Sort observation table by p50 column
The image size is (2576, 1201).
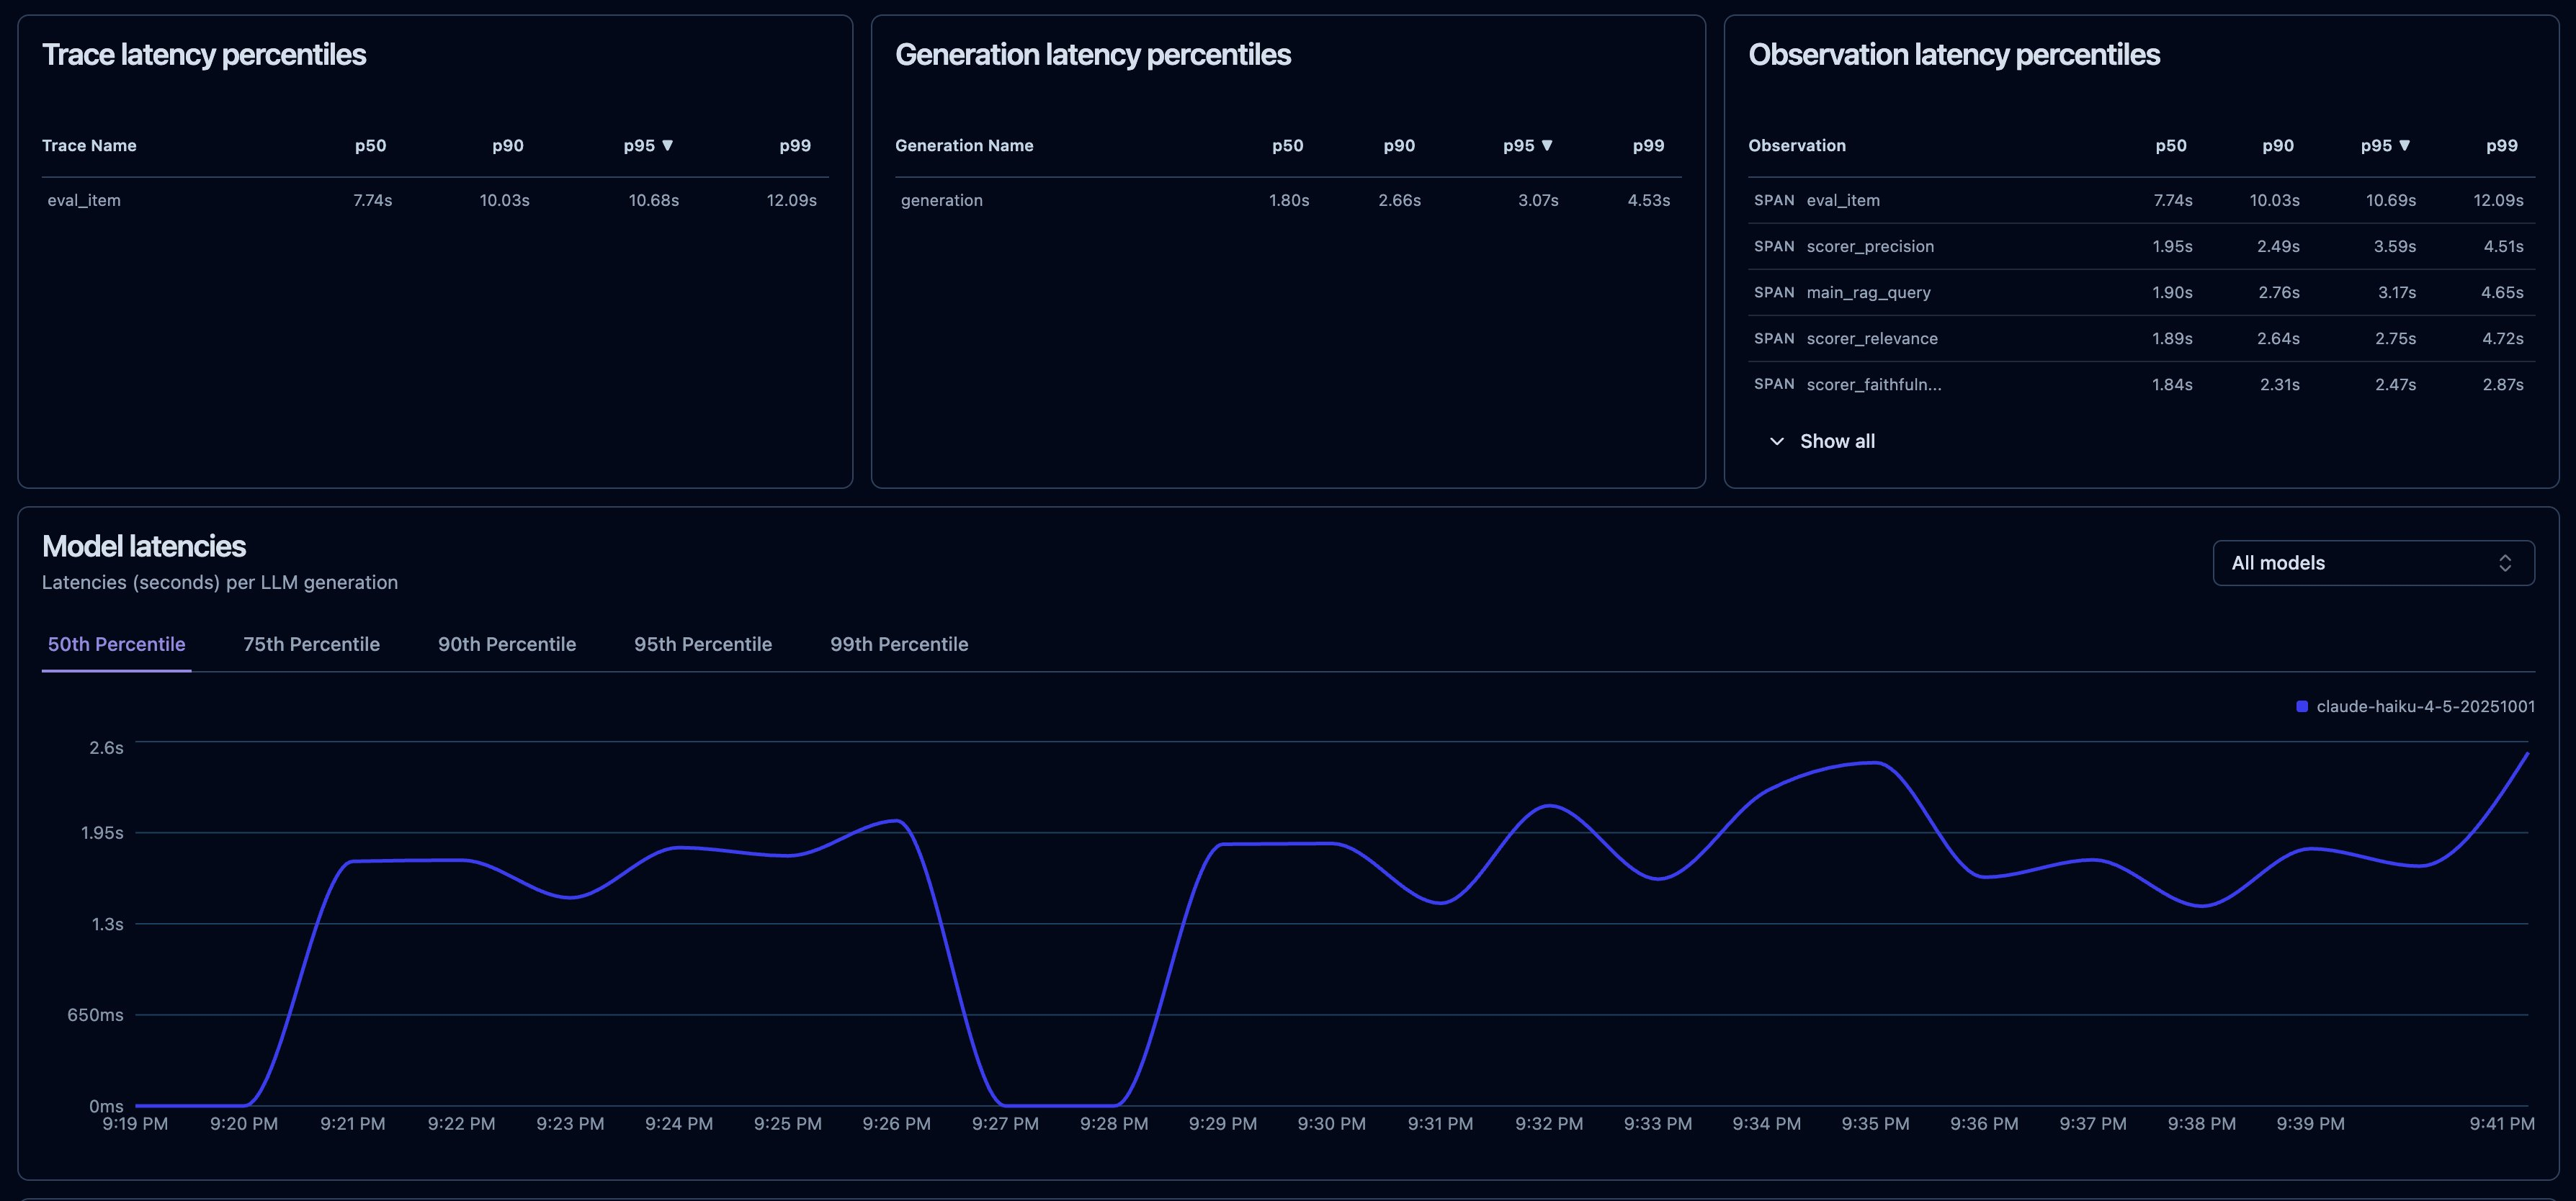(x=2171, y=146)
